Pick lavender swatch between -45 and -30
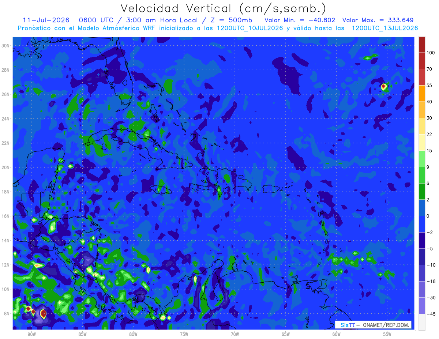The width and height of the screenshot is (439, 339). (x=422, y=306)
